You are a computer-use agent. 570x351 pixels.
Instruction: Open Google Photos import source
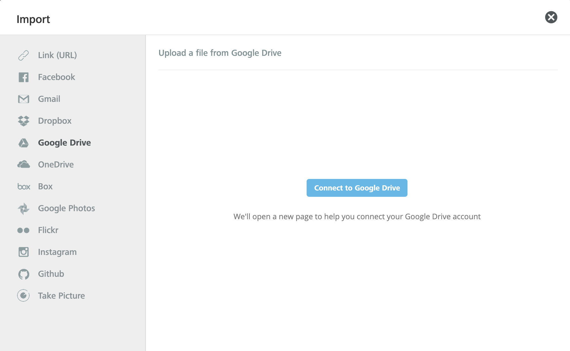pyautogui.click(x=67, y=208)
